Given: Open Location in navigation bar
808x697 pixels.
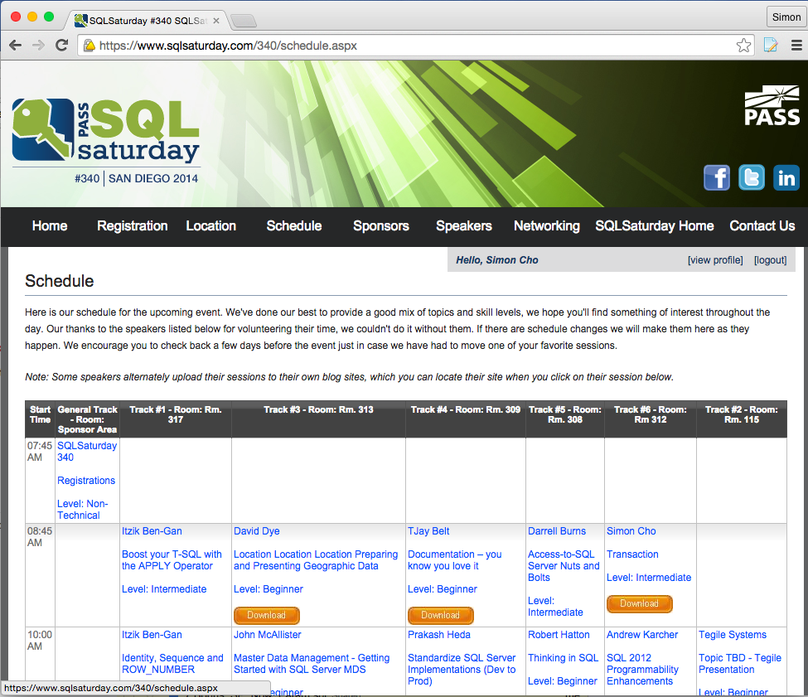Looking at the screenshot, I should click(210, 225).
